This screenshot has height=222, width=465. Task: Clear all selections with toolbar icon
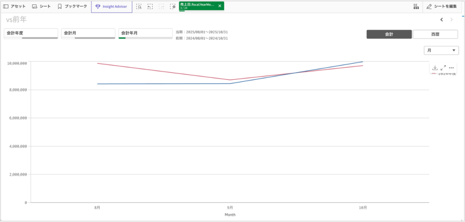click(x=173, y=6)
